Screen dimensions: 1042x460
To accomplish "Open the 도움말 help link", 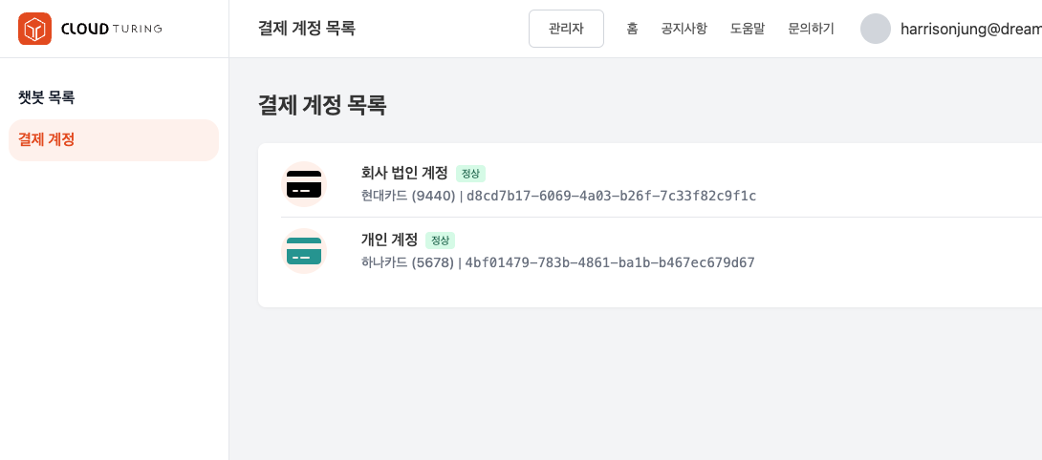I will [x=747, y=29].
